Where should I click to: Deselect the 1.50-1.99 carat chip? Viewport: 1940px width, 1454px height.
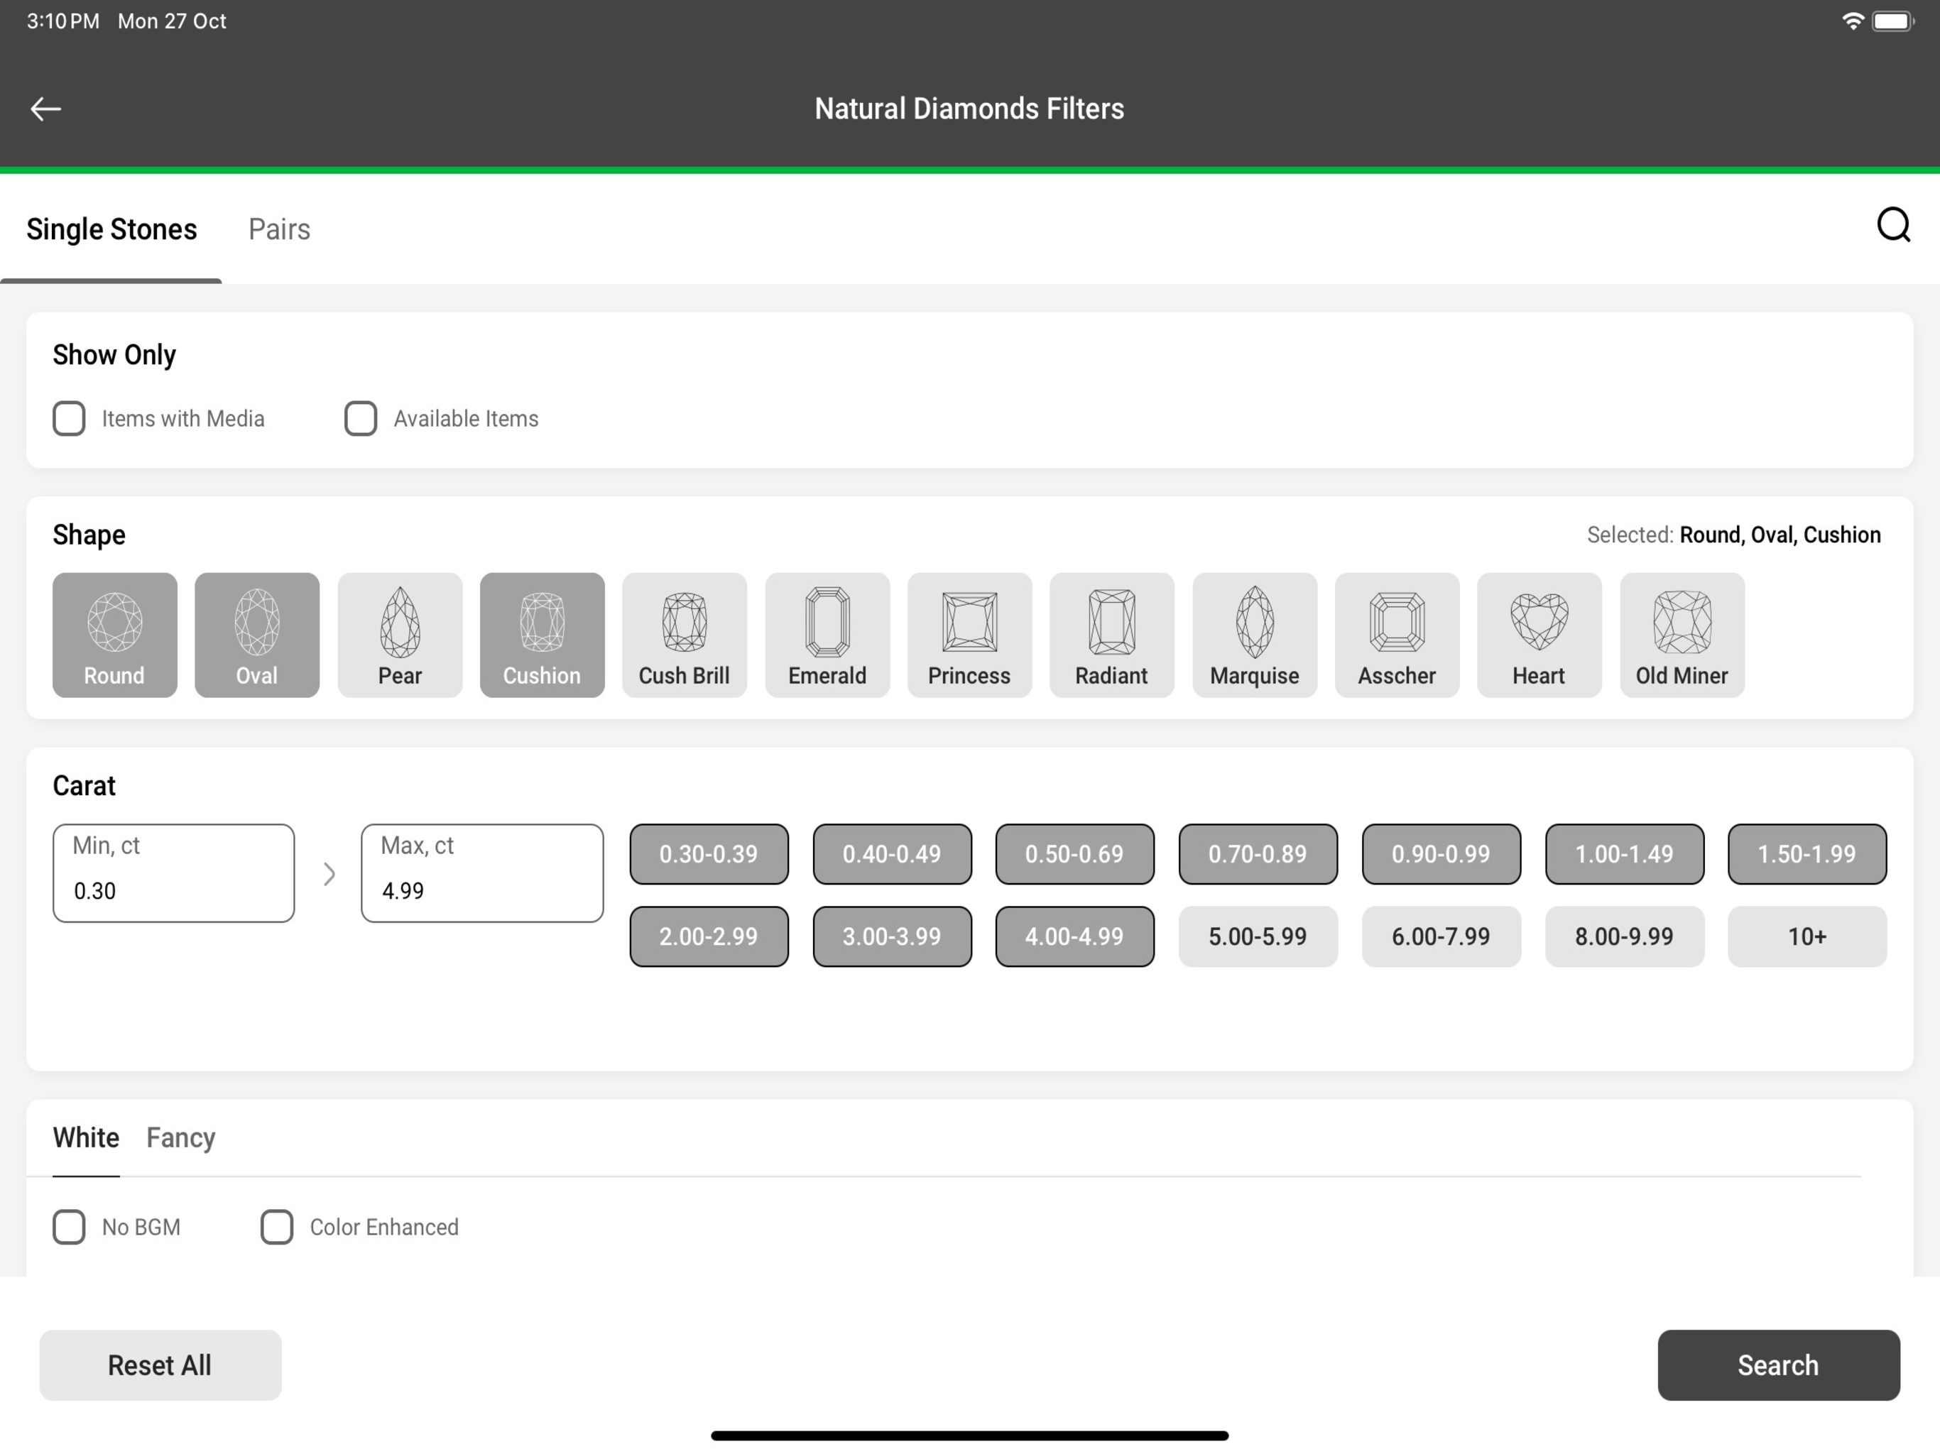click(1807, 854)
